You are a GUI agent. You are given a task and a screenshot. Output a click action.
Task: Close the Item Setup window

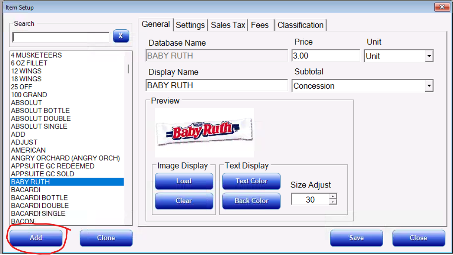coord(441,7)
